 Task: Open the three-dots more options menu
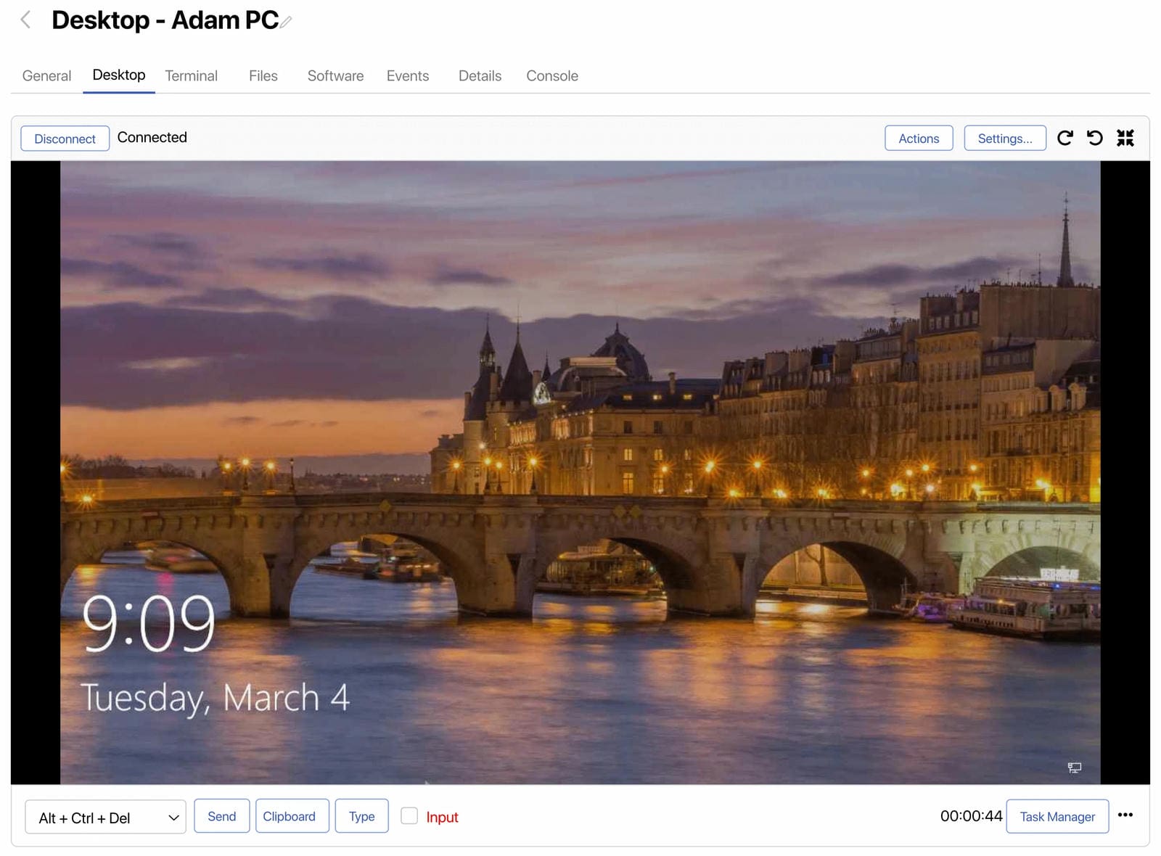[x=1125, y=815]
